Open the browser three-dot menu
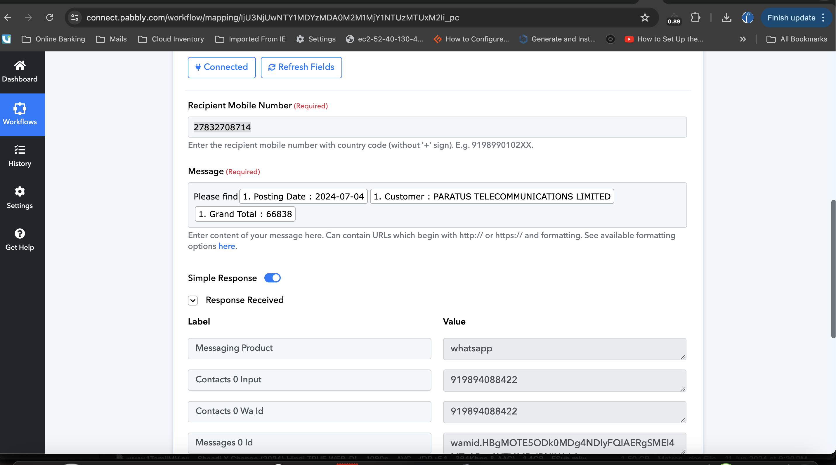Viewport: 836px width, 465px height. coord(823,18)
